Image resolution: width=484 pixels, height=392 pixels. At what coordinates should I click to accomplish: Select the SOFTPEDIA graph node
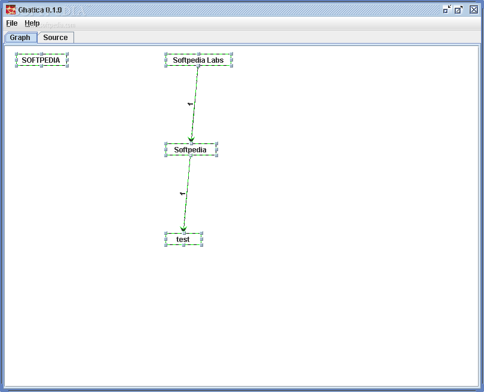[x=41, y=60]
